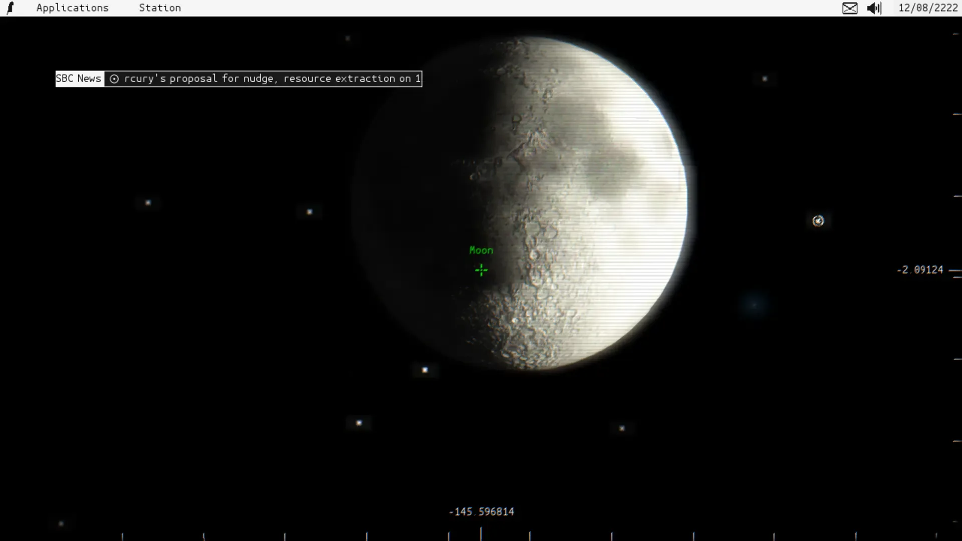Open the Applications menu

[x=72, y=8]
